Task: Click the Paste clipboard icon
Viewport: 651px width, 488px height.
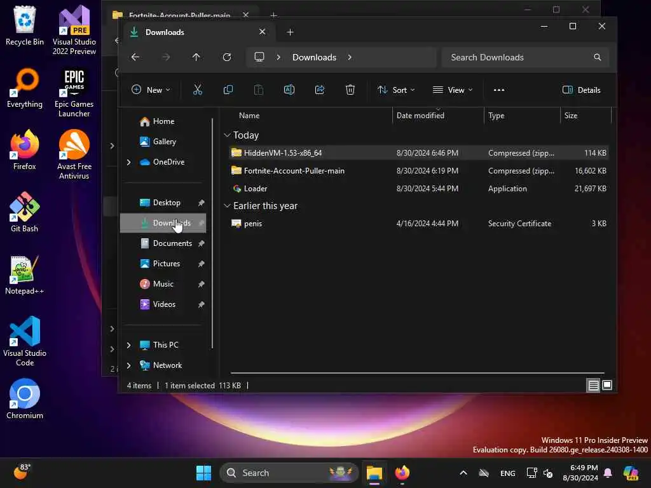Action: (x=259, y=90)
